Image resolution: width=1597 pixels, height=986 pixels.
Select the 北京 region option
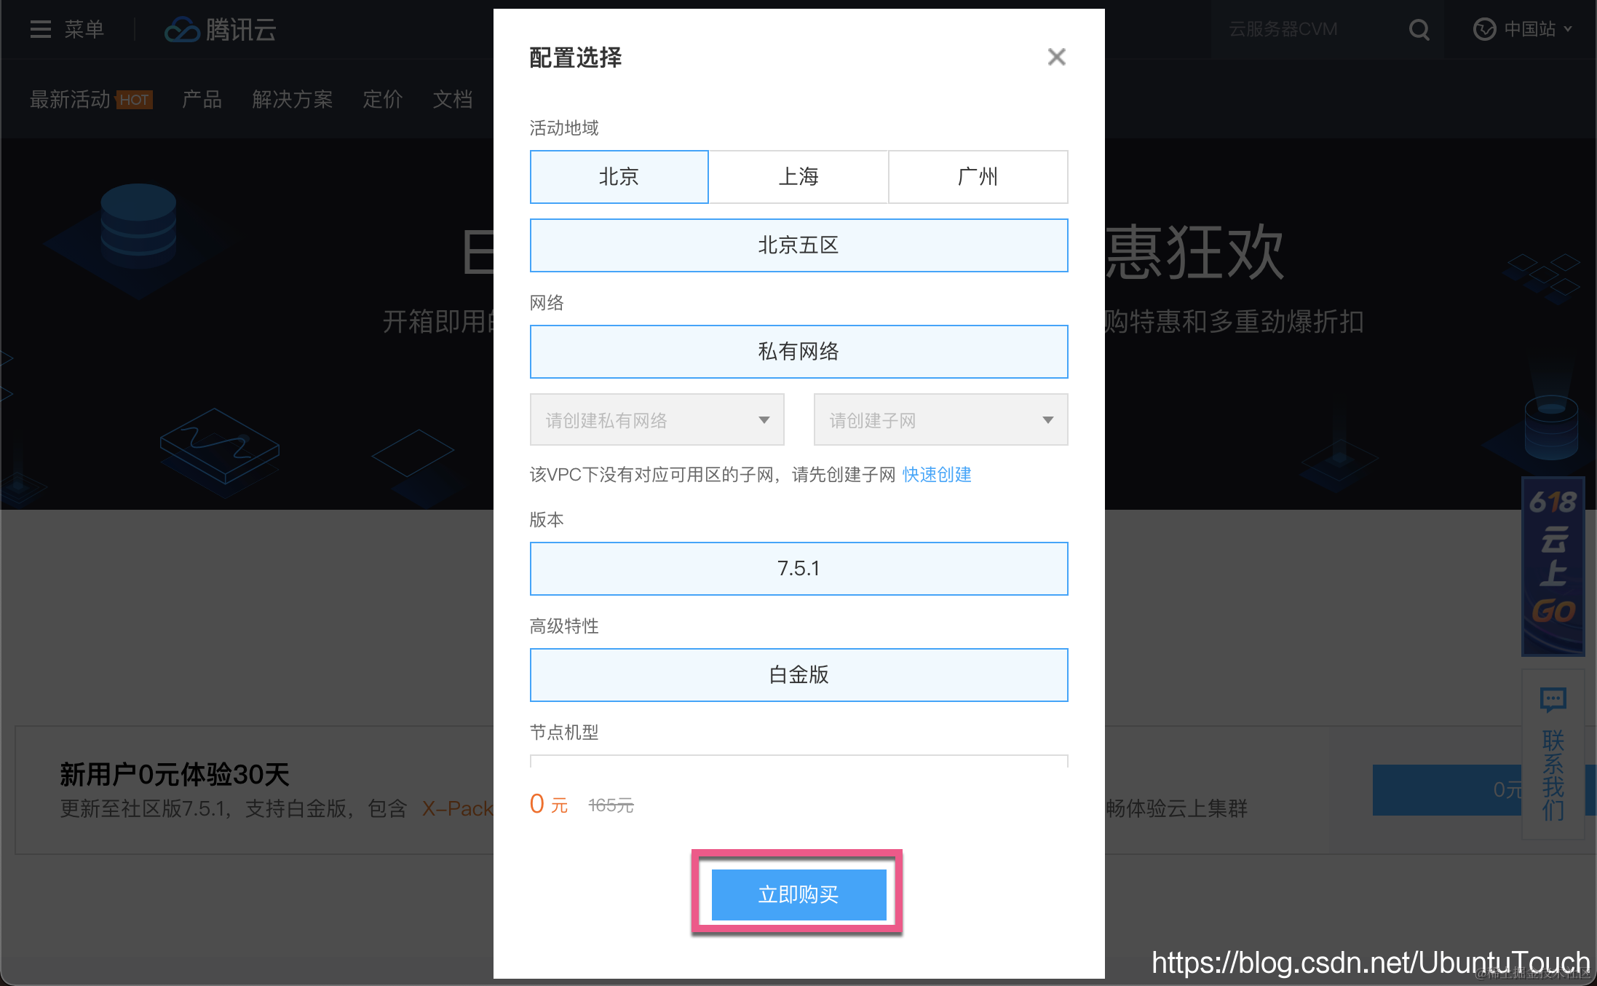tap(619, 177)
